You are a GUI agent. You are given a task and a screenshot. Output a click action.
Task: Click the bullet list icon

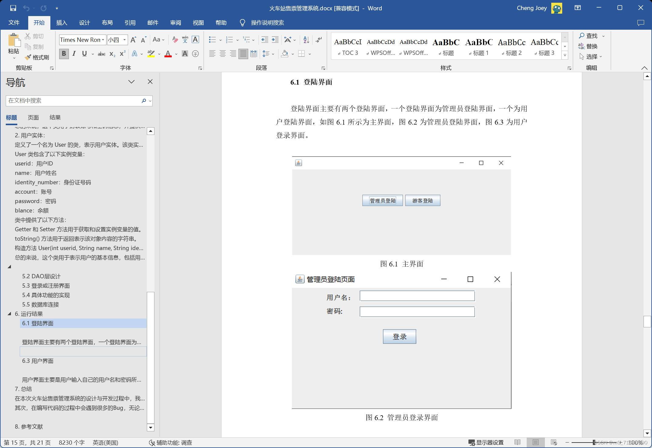212,40
